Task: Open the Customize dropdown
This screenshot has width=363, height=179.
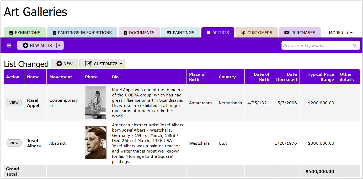Action: [102, 64]
